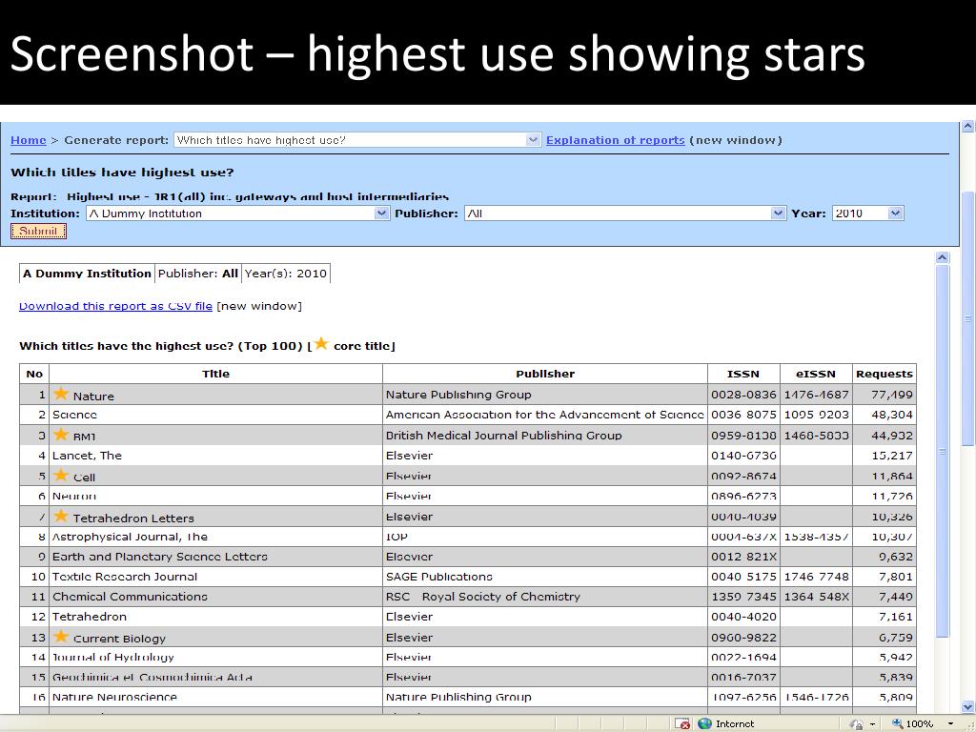Click the inner report scrollbar up arrow
Image resolution: width=976 pixels, height=732 pixels.
943,257
